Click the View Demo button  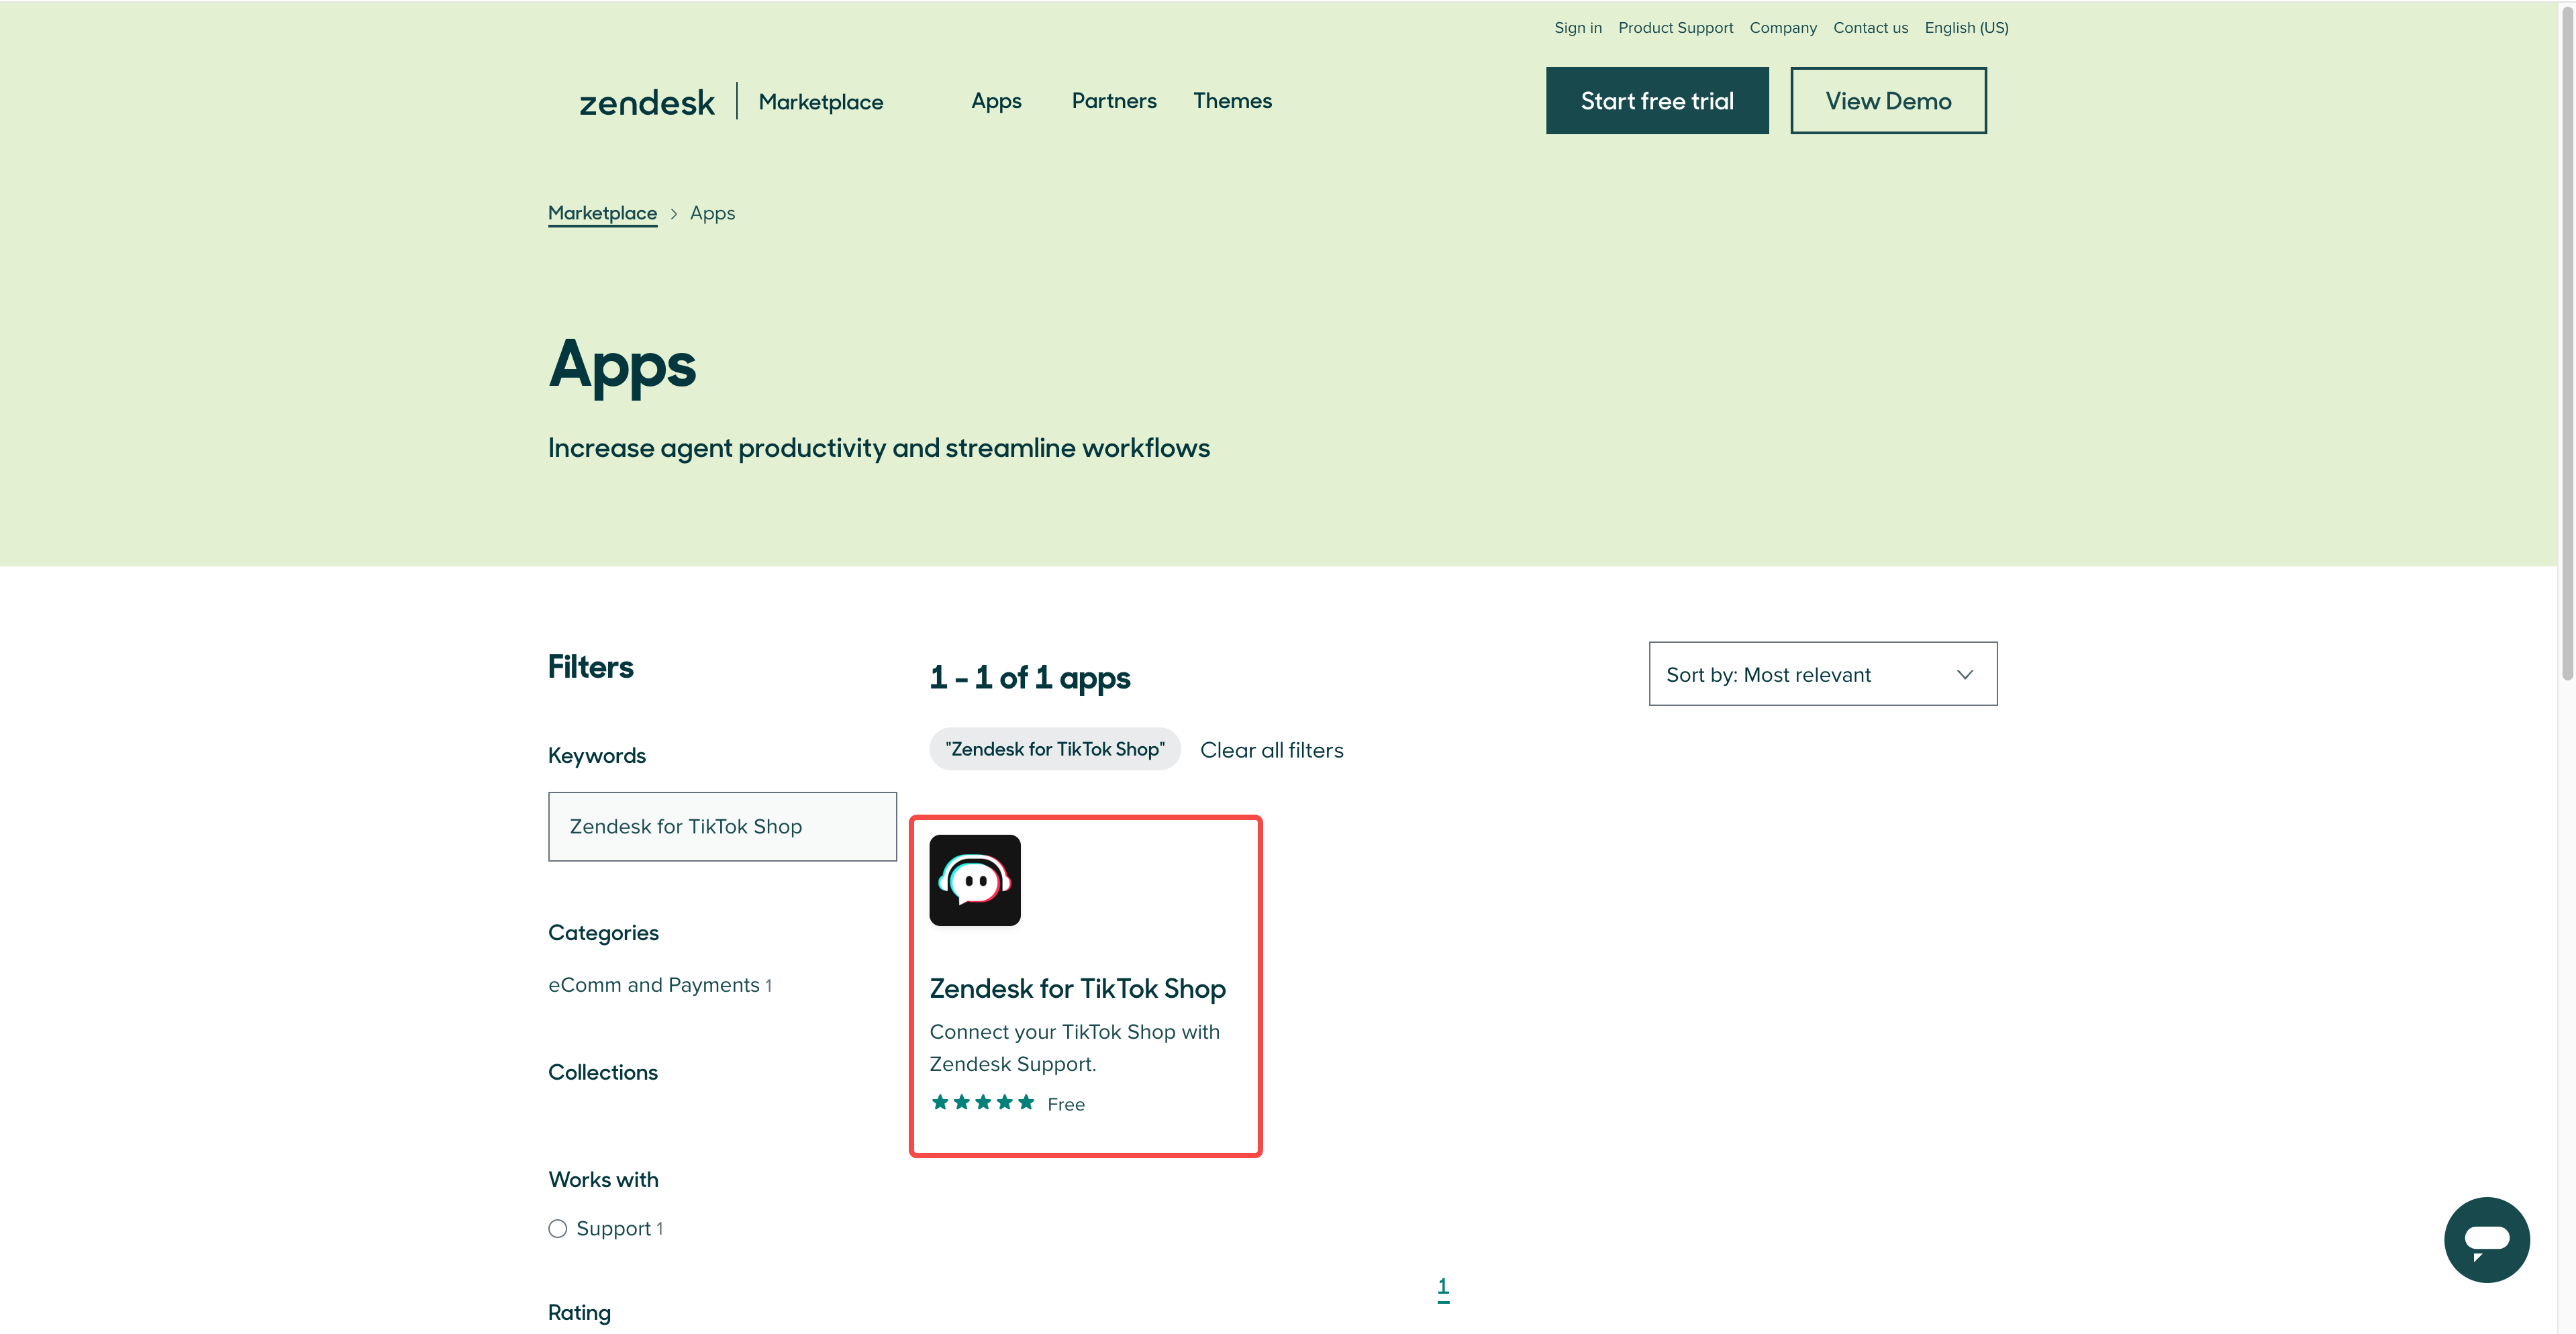point(1887,101)
